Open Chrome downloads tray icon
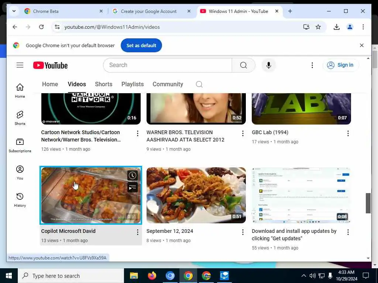 pos(337,27)
